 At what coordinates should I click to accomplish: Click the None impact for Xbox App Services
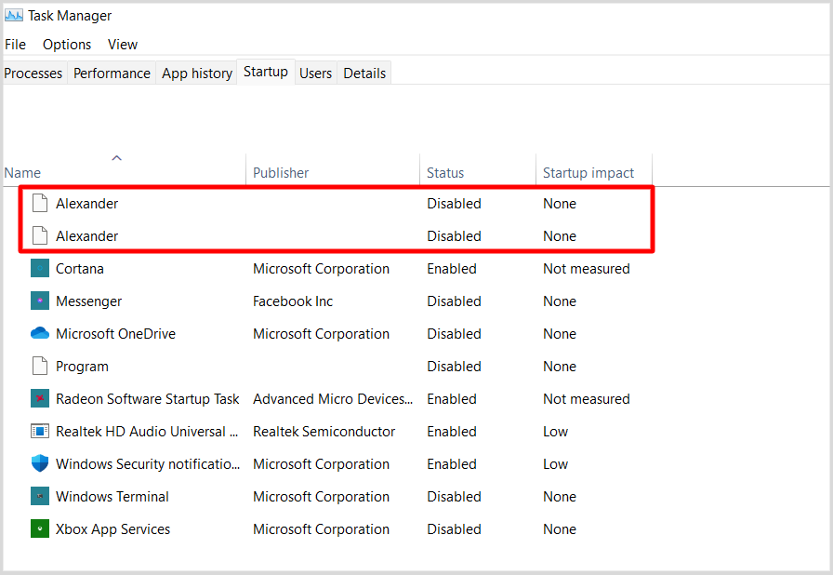tap(560, 529)
